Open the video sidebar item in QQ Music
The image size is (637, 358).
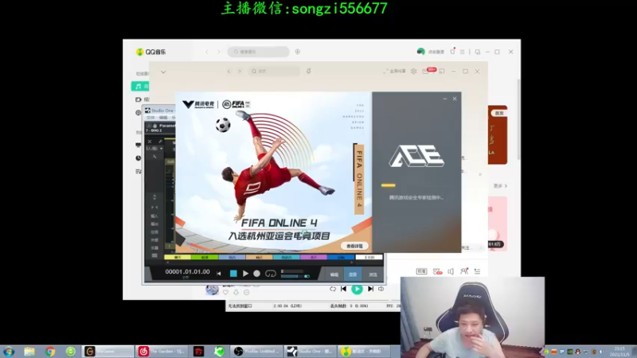pos(142,99)
